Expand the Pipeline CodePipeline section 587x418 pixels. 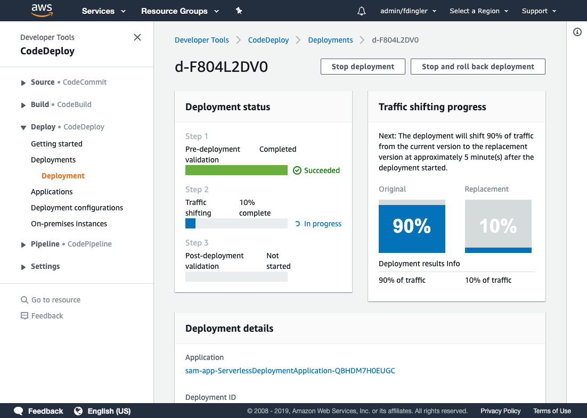coord(23,245)
